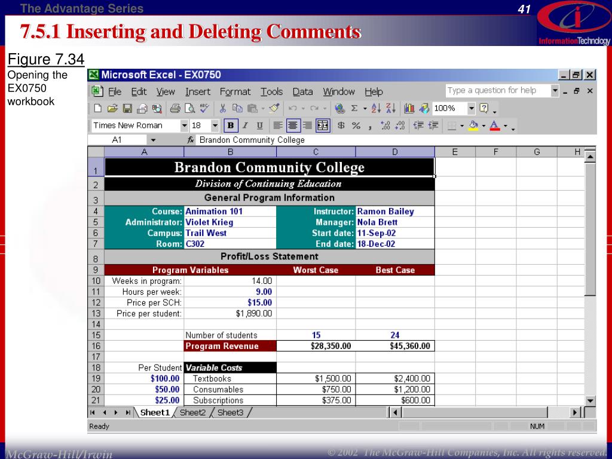The width and height of the screenshot is (612, 459).
Task: Click Decrease Indent icon
Action: click(418, 126)
